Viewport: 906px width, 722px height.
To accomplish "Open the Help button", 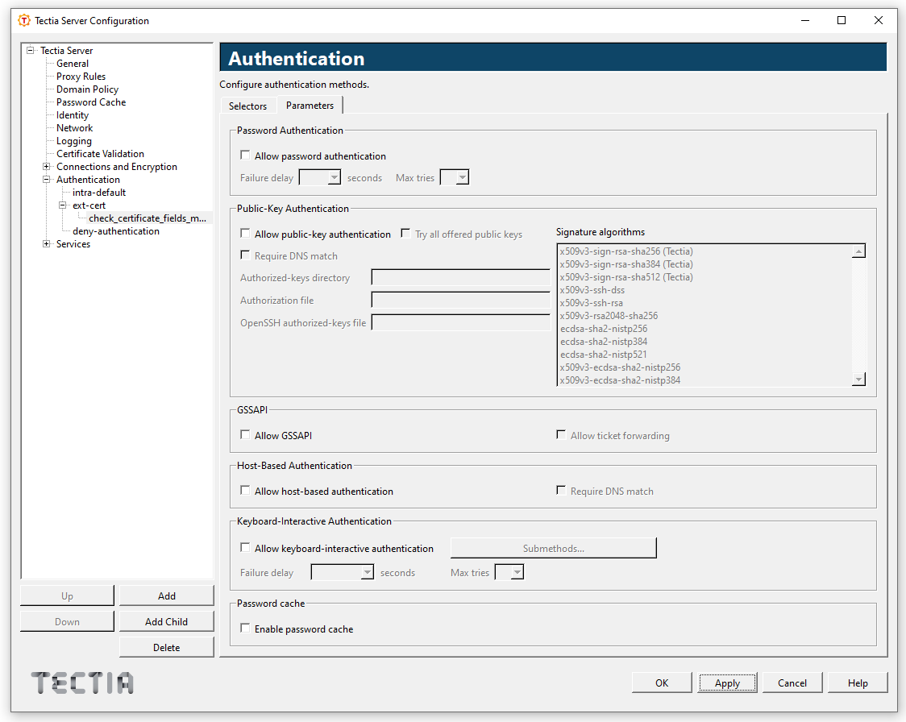I will tap(858, 683).
